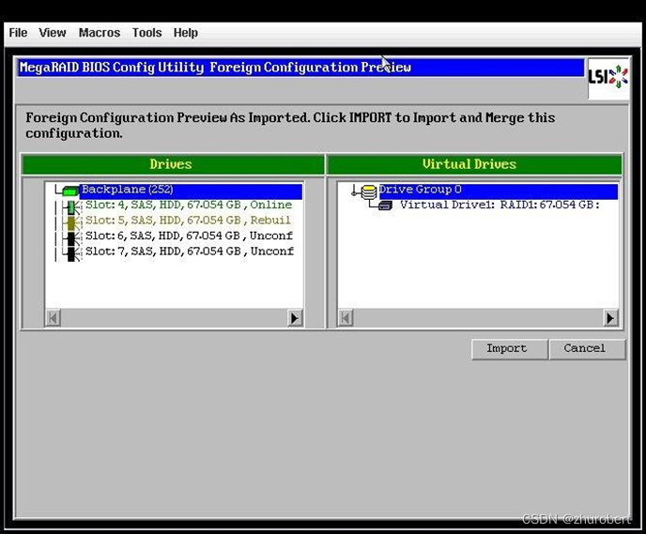
Task: Select Virtual Drive1 RAID1 entry
Action: [x=500, y=205]
